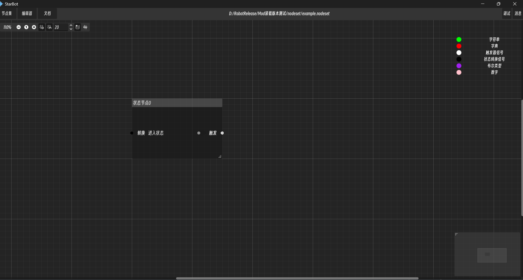Click the gray inner port before 触发
Viewport: 523px width, 280px height.
[x=199, y=133]
